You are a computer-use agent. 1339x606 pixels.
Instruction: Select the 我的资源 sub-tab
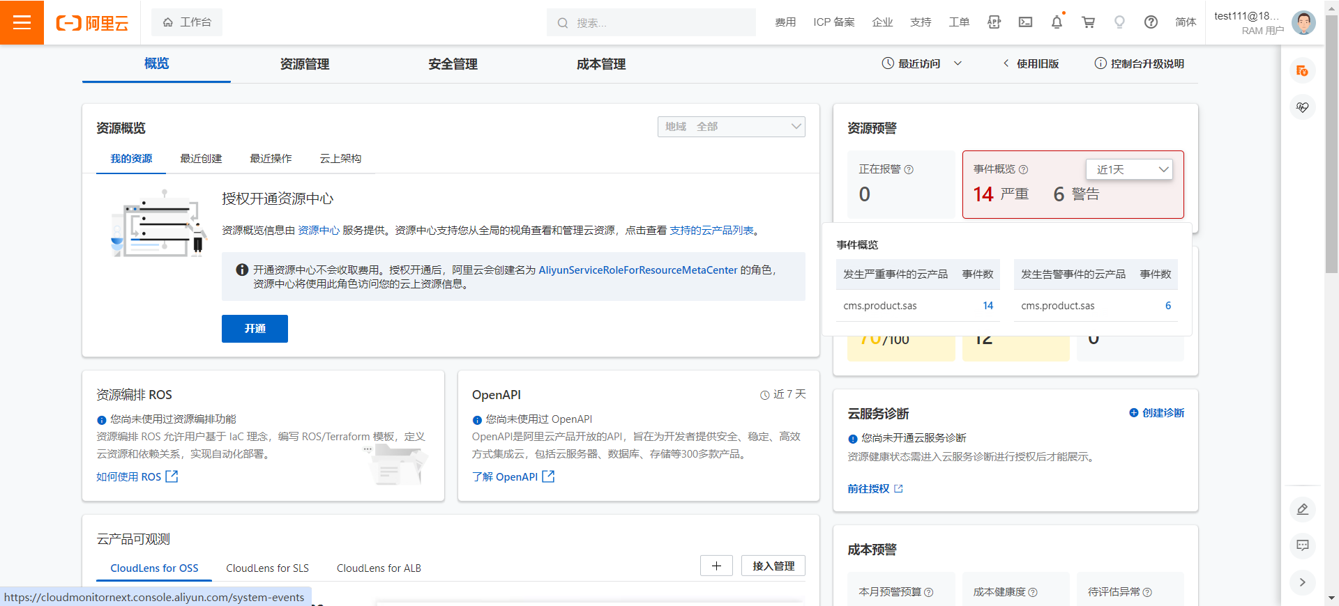131,159
